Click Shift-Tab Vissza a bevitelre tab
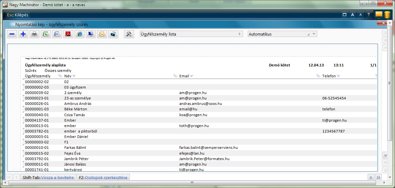The image size is (395, 188). tap(48, 177)
